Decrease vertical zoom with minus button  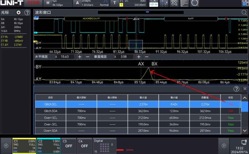point(146,57)
